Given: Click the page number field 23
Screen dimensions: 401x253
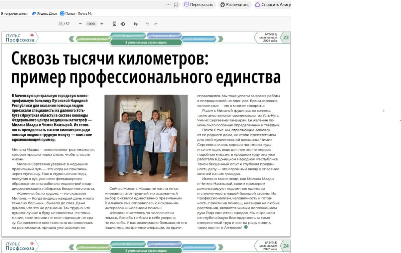Looking at the screenshot, I should [x=60, y=24].
